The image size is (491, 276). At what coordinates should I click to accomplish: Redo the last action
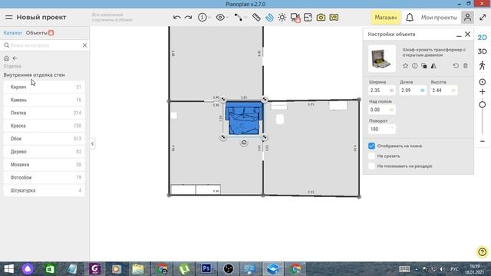tap(188, 18)
